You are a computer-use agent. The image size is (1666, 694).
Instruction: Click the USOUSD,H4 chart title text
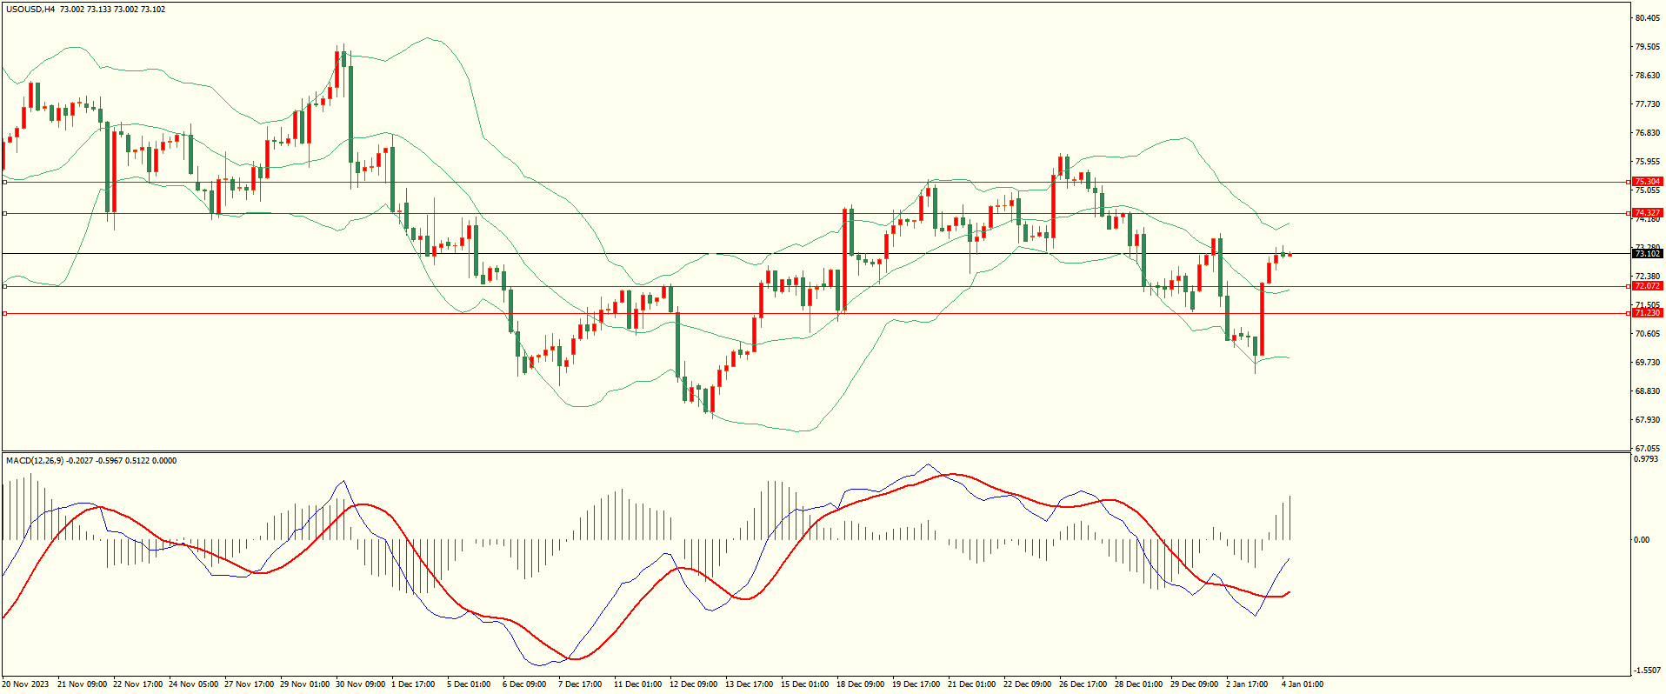point(31,10)
